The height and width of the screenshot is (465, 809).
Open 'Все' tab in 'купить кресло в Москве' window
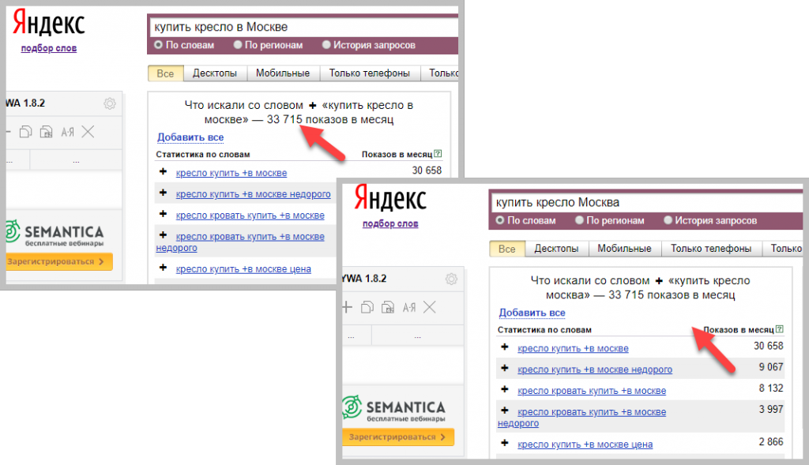tap(166, 73)
